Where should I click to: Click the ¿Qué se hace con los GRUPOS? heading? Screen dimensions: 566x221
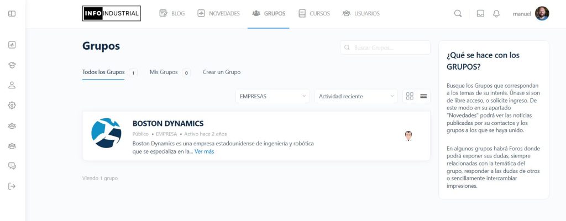tap(483, 61)
